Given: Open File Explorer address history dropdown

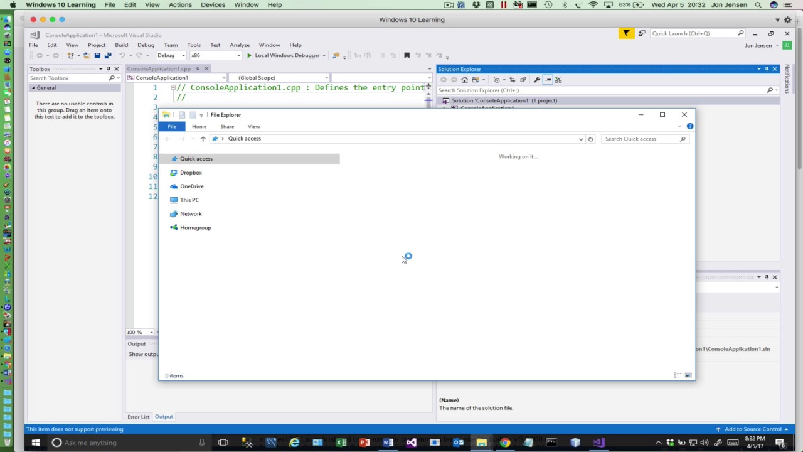Looking at the screenshot, I should (581, 139).
